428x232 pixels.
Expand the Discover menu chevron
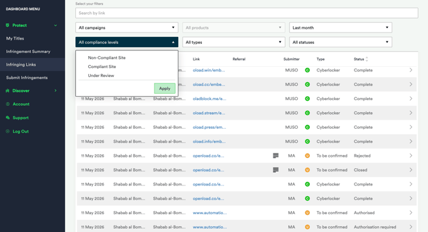click(x=56, y=91)
